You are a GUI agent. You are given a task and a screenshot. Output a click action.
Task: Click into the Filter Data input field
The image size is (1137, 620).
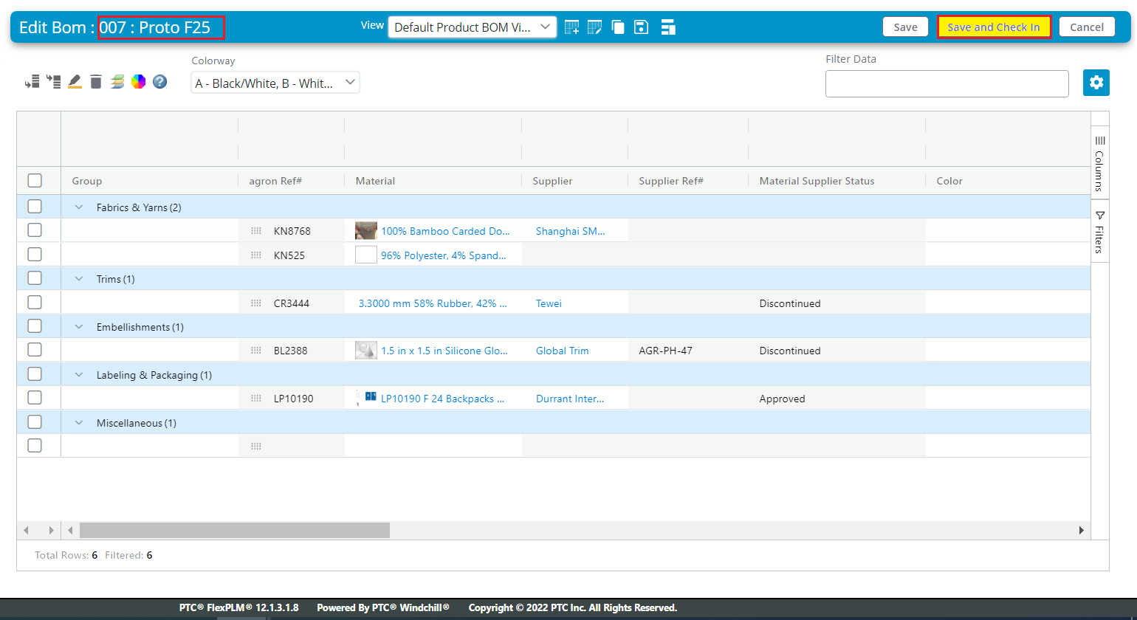(947, 84)
